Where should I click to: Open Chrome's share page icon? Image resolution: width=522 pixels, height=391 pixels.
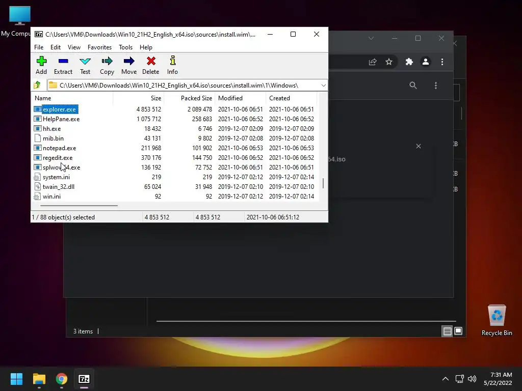373,62
